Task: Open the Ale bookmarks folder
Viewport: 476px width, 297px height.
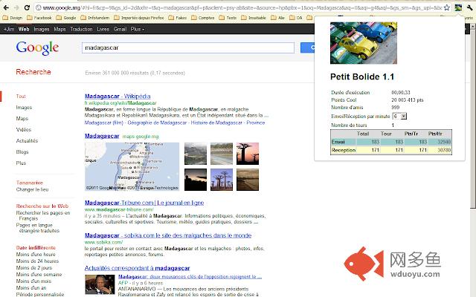Action: coord(277,18)
